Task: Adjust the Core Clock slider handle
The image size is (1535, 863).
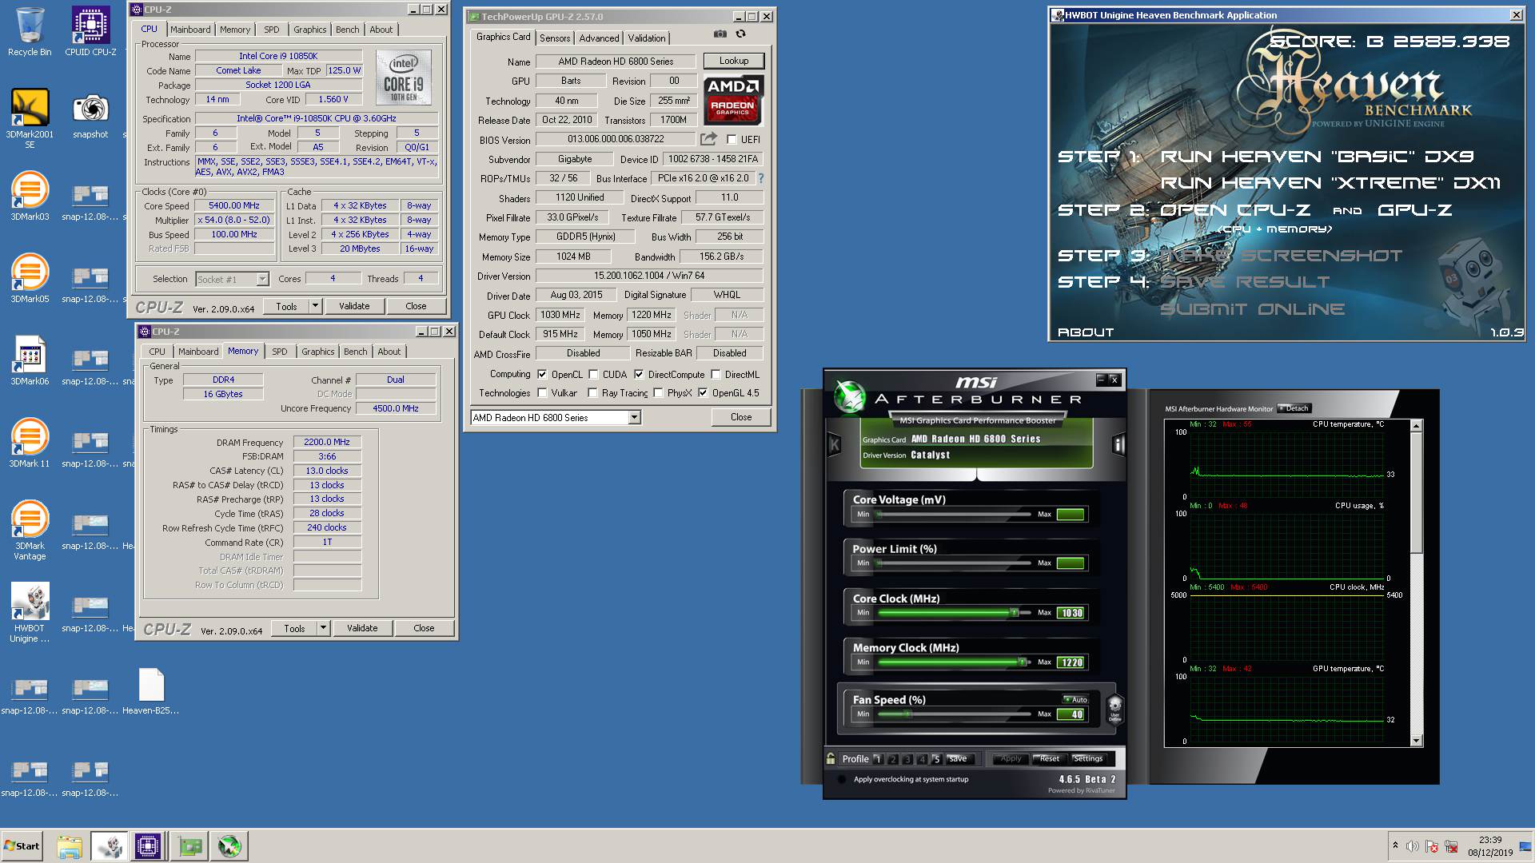Action: (x=1014, y=613)
